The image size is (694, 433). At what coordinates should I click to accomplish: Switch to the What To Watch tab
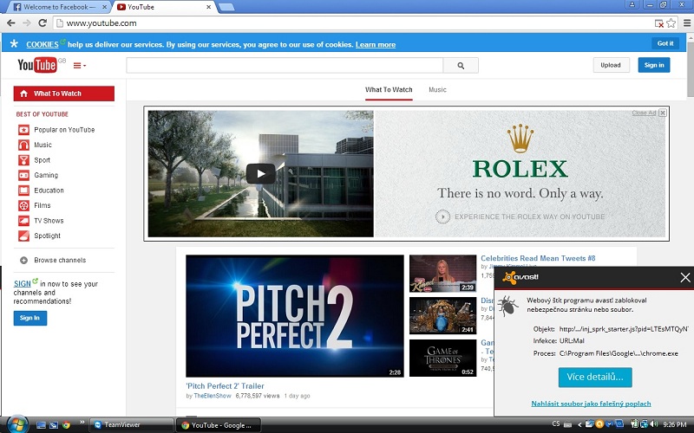click(389, 90)
